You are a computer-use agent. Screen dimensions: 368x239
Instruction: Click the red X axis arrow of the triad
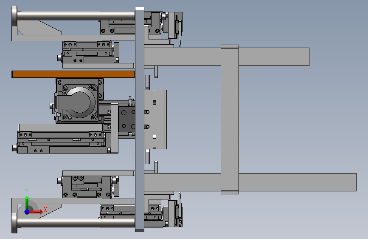36,212
